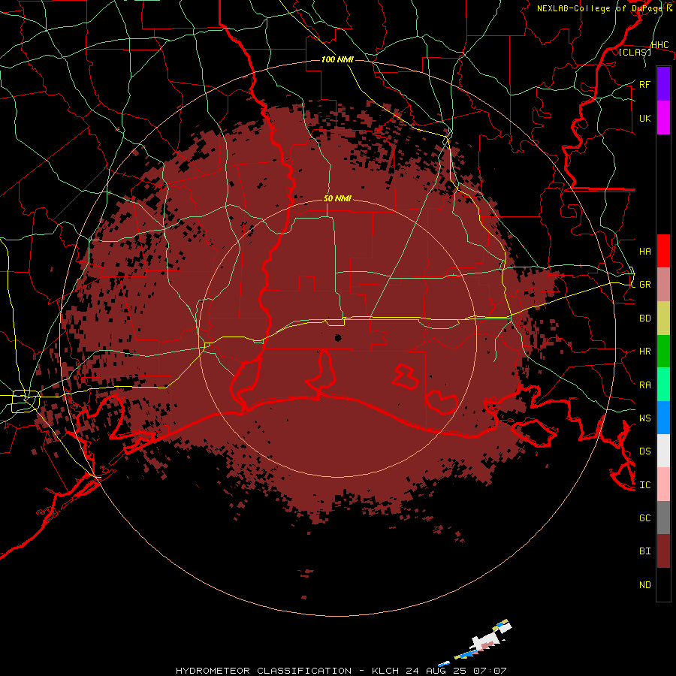This screenshot has width=676, height=676.
Task: Click the 50 NMI range ring label
Action: pos(337,198)
